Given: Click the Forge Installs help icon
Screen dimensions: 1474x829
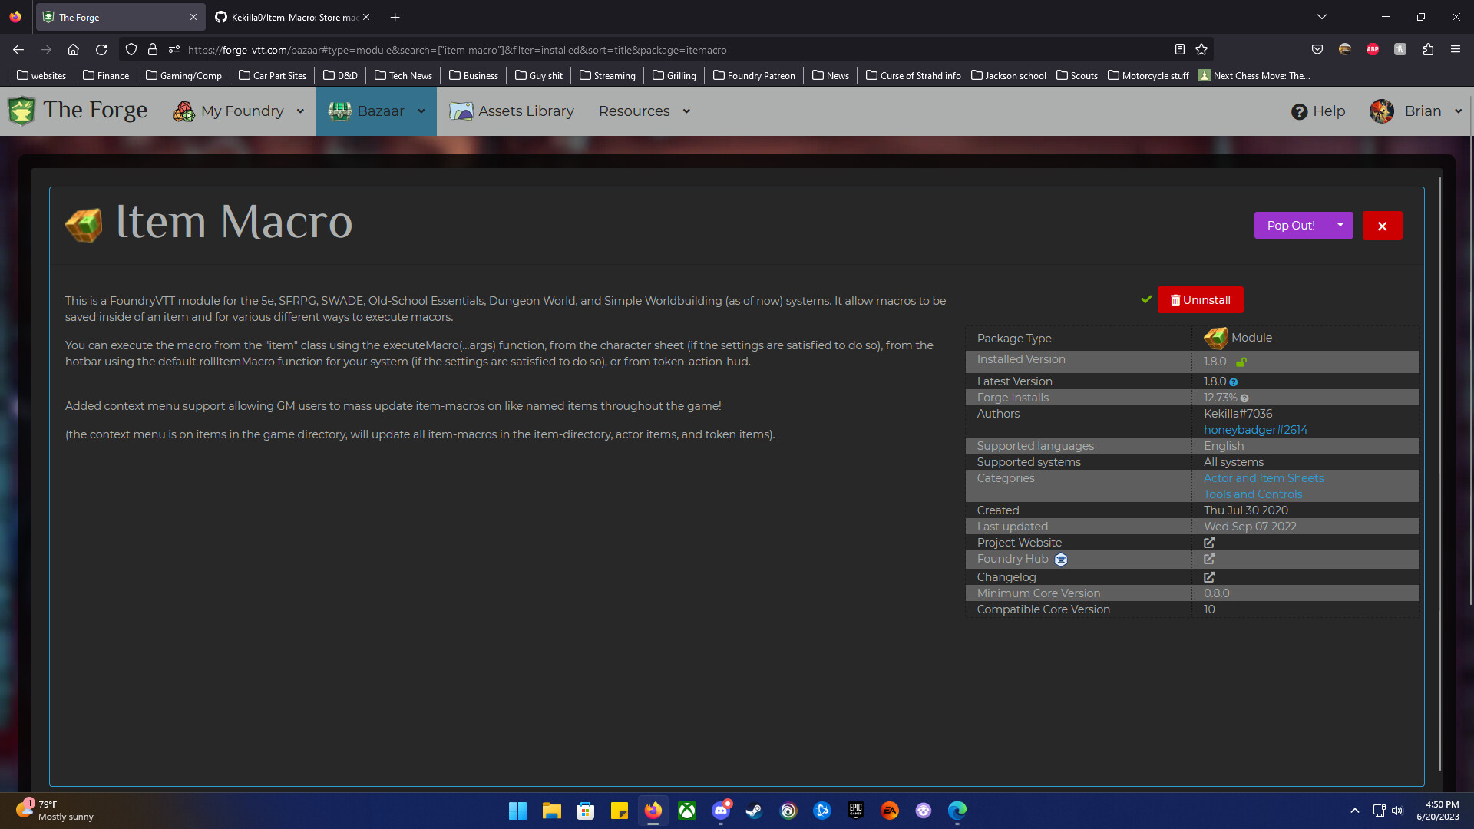Looking at the screenshot, I should click(x=1244, y=398).
